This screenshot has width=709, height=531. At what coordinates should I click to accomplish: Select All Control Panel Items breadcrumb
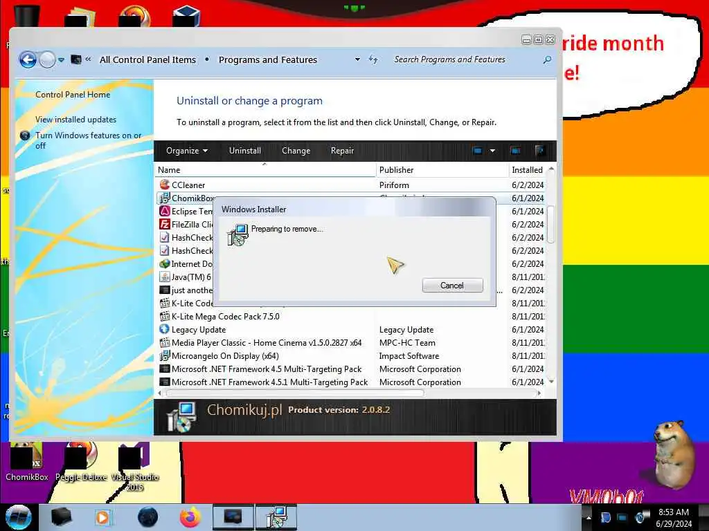[x=148, y=59]
